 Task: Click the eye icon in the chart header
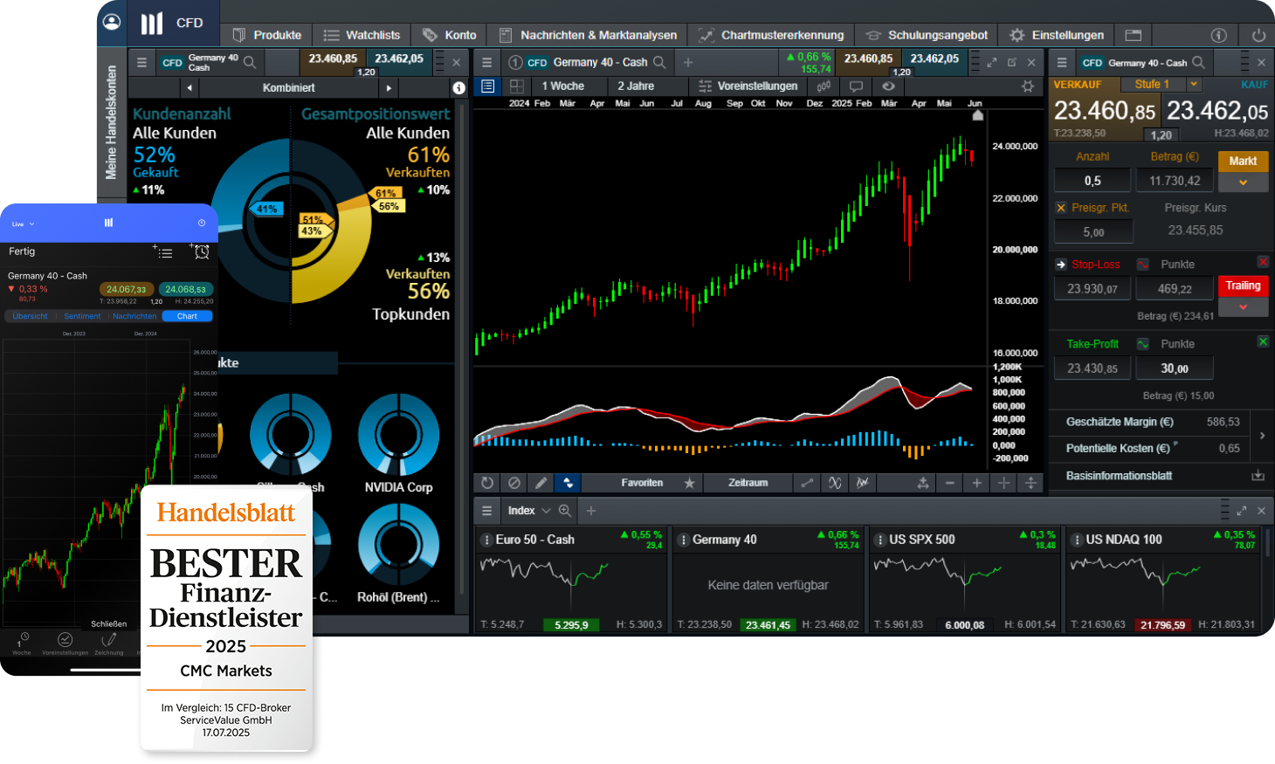888,86
